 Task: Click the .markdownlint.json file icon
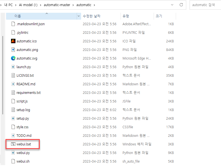click(13, 24)
